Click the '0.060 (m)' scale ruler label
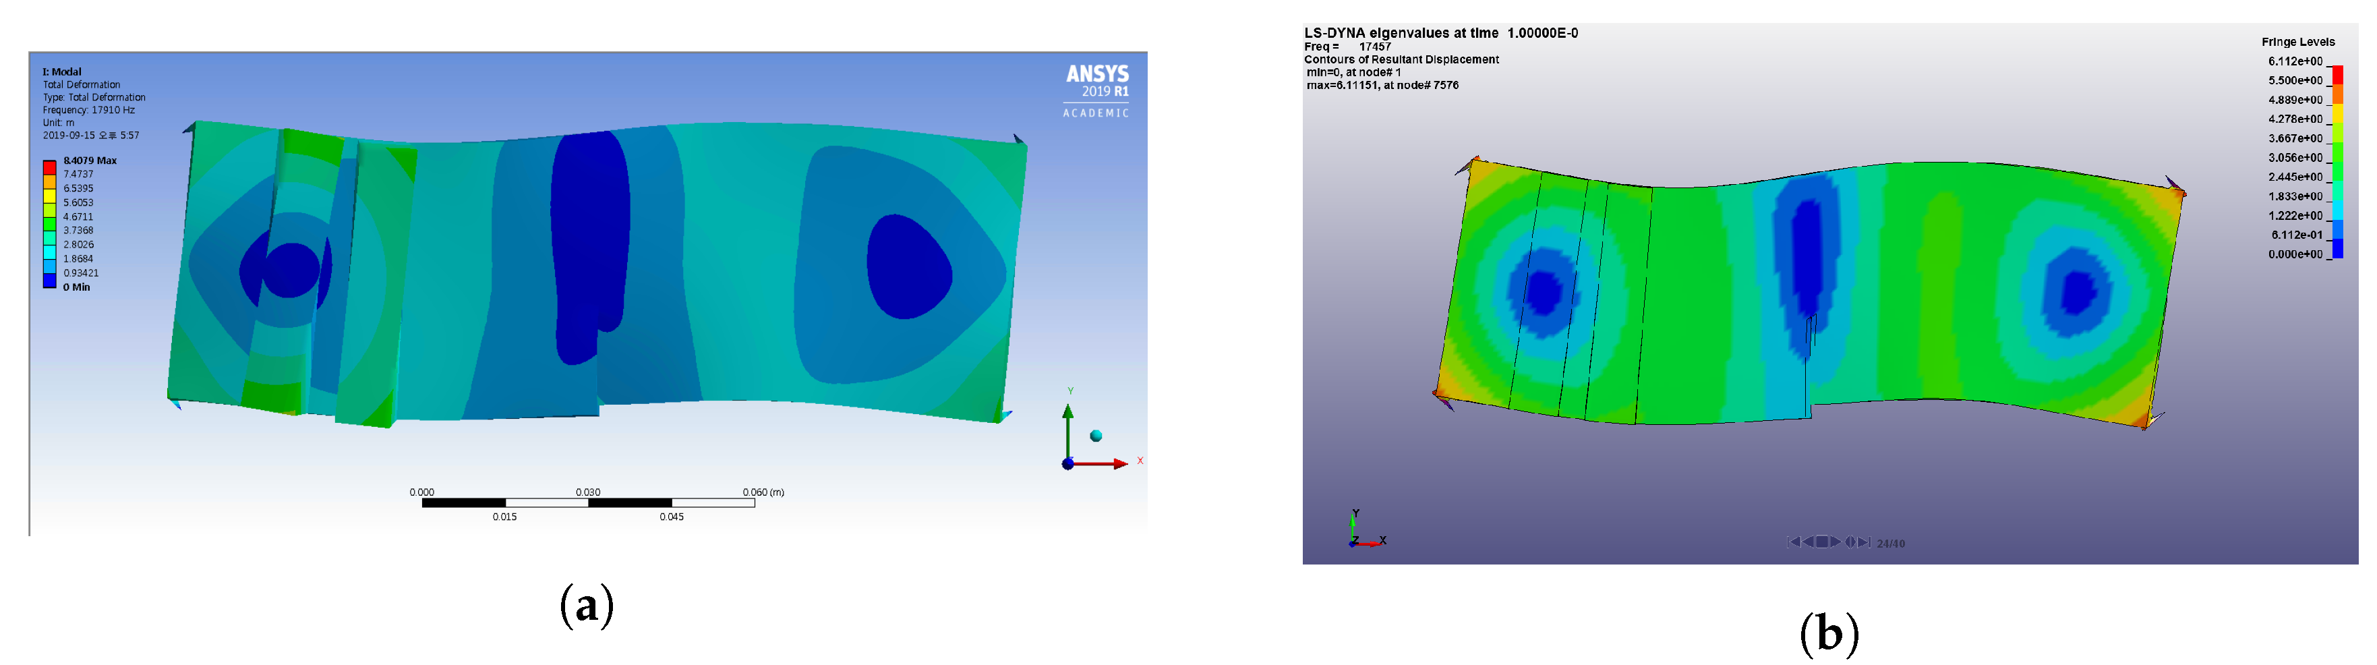Viewport: 2377px width, 665px height. 763,492
